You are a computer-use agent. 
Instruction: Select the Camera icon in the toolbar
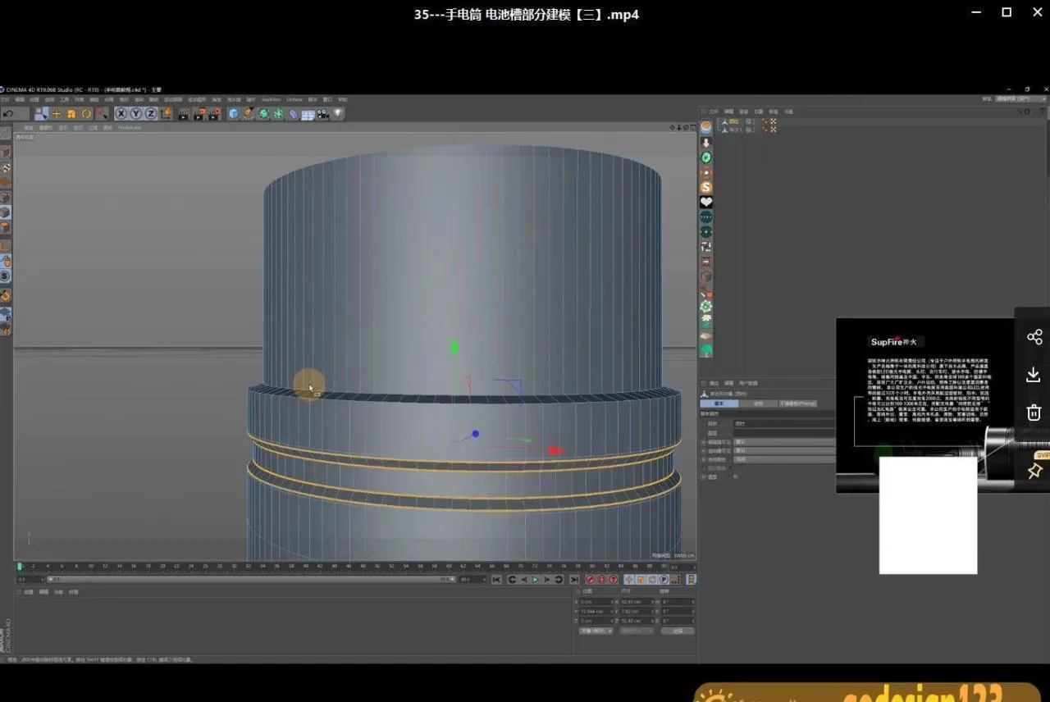pyautogui.click(x=321, y=114)
